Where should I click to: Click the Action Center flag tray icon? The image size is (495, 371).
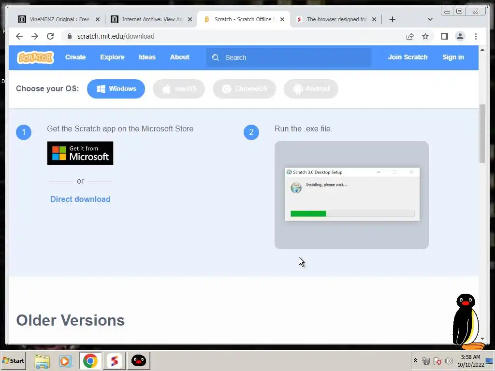pos(437,361)
